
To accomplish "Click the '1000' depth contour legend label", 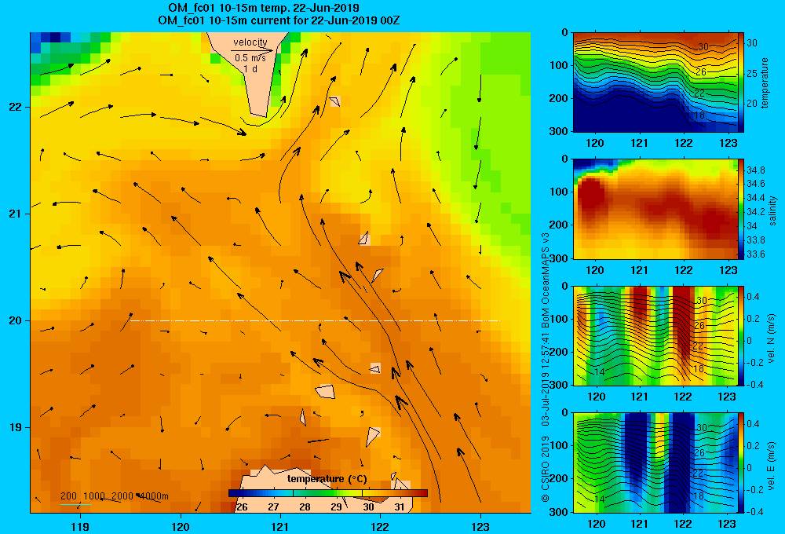I will tap(94, 496).
